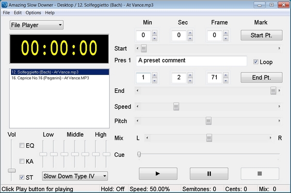Click the last High EQ band slider
Viewport: 291px width, 193px height.
tap(107, 154)
